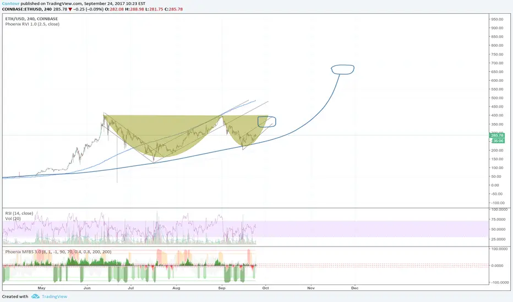This screenshot has height=302, width=513.
Task: Click the September 24, 2017 10:23 EST timestamp
Action: pyautogui.click(x=114, y=4)
